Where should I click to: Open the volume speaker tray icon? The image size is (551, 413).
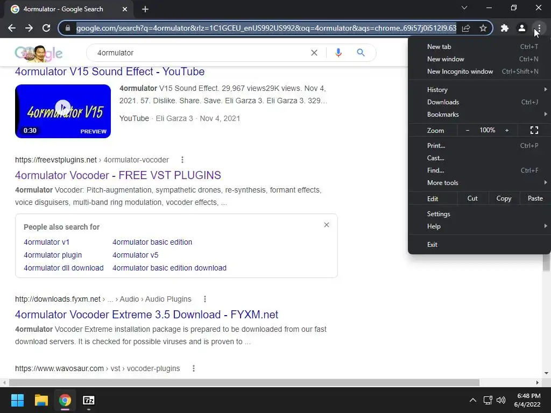(x=501, y=400)
